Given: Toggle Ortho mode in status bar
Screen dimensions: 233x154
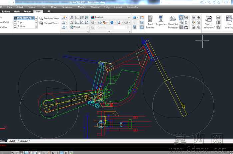Looking at the screenshot, I should [26, 153].
